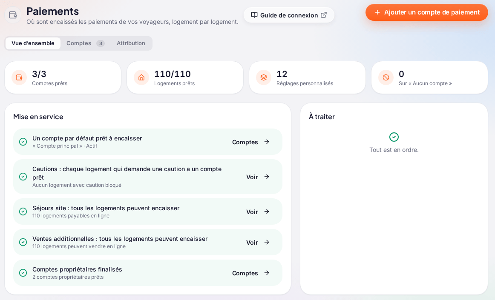Click Voir on the Cautions row
Screen dimensions: 495x300
tap(258, 177)
